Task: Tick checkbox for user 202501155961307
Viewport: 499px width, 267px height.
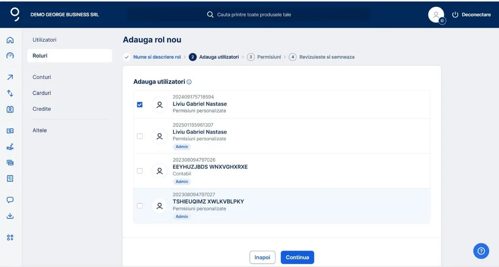Action: [x=140, y=136]
